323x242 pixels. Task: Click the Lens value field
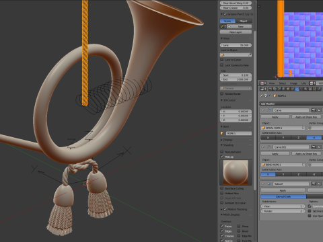point(236,45)
